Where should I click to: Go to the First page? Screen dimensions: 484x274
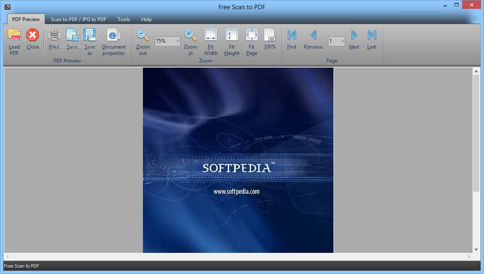click(x=292, y=39)
